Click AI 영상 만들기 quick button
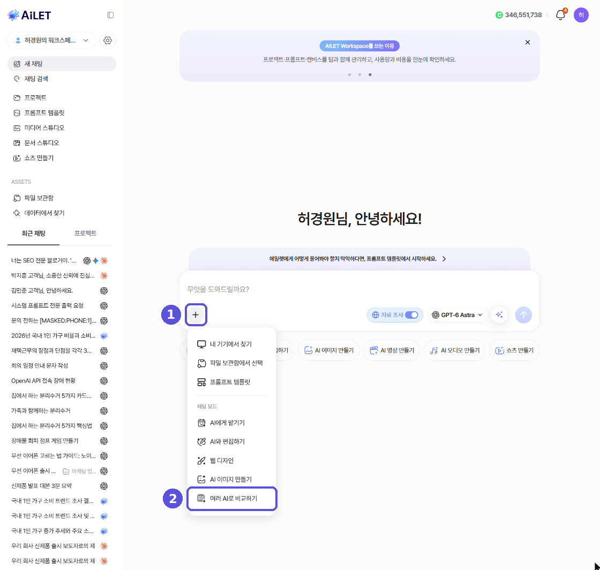 392,350
